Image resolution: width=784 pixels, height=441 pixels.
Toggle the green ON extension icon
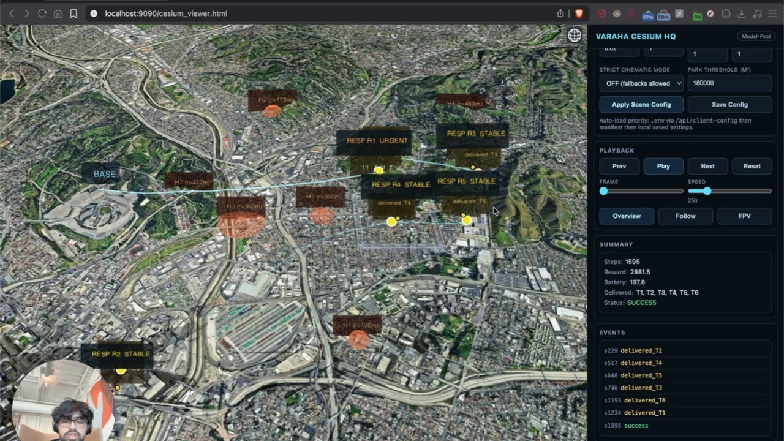(x=696, y=14)
